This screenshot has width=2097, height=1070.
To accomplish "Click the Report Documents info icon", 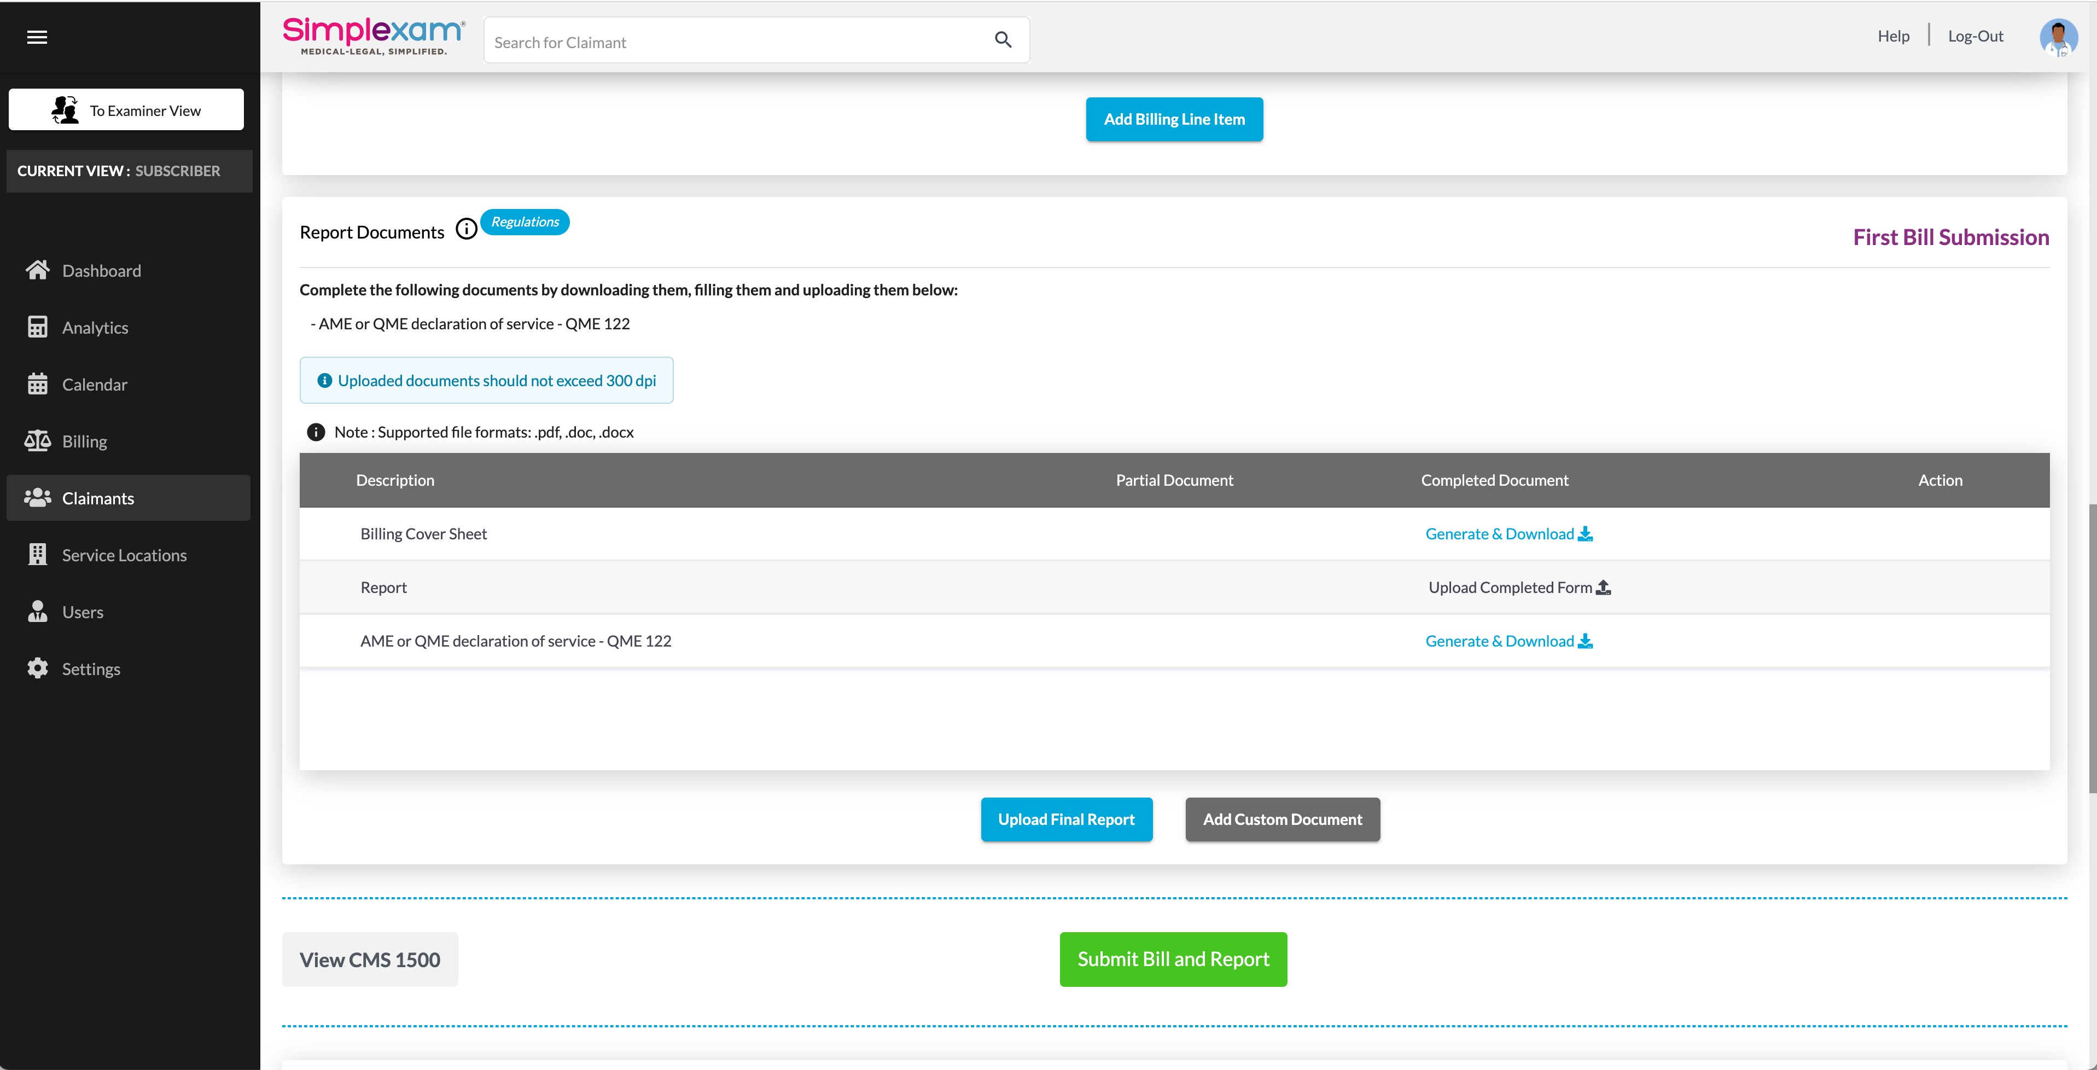I will (465, 230).
